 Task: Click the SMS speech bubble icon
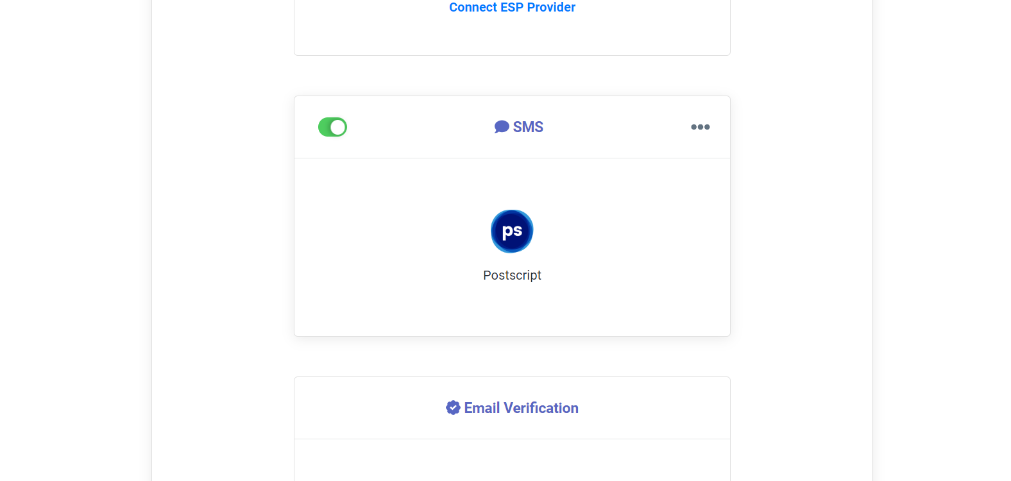pos(500,126)
